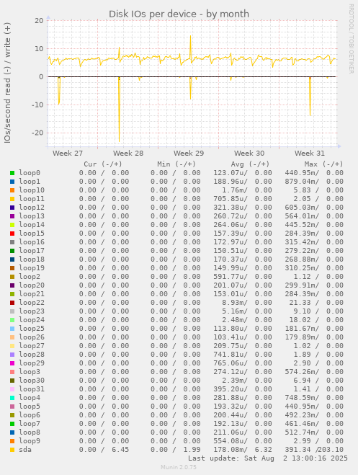Select the 'Week 29' axis label

(189, 153)
